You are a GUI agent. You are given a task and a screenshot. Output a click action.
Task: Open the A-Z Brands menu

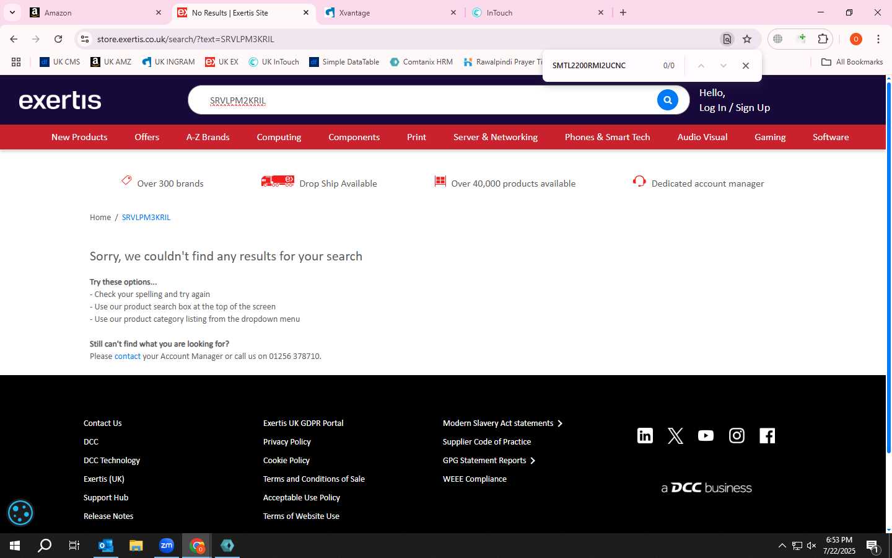pos(208,137)
